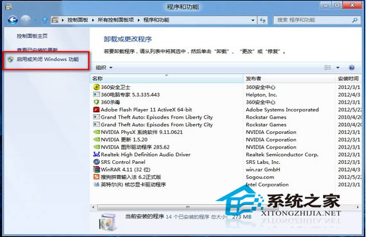The height and width of the screenshot is (237, 366).
Task: Click the address bar control panel icon
Action: pos(55,20)
